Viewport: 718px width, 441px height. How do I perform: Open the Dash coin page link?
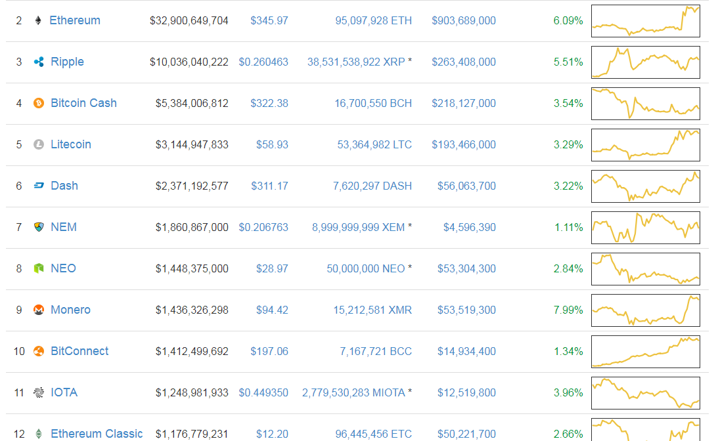click(x=64, y=186)
